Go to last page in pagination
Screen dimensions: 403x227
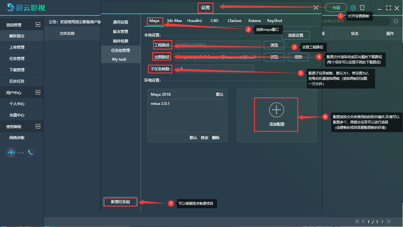pos(389,221)
